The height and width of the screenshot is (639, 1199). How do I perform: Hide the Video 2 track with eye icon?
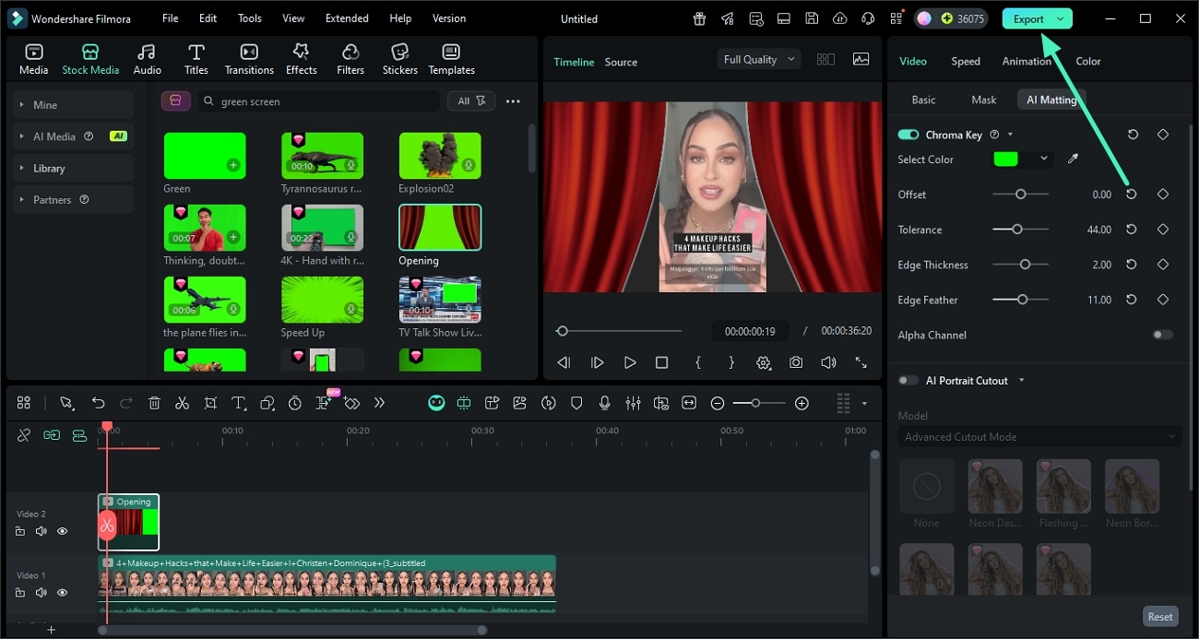(x=63, y=531)
